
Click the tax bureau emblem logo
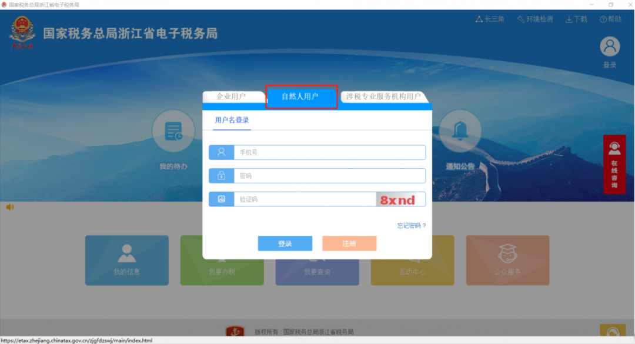click(x=22, y=32)
